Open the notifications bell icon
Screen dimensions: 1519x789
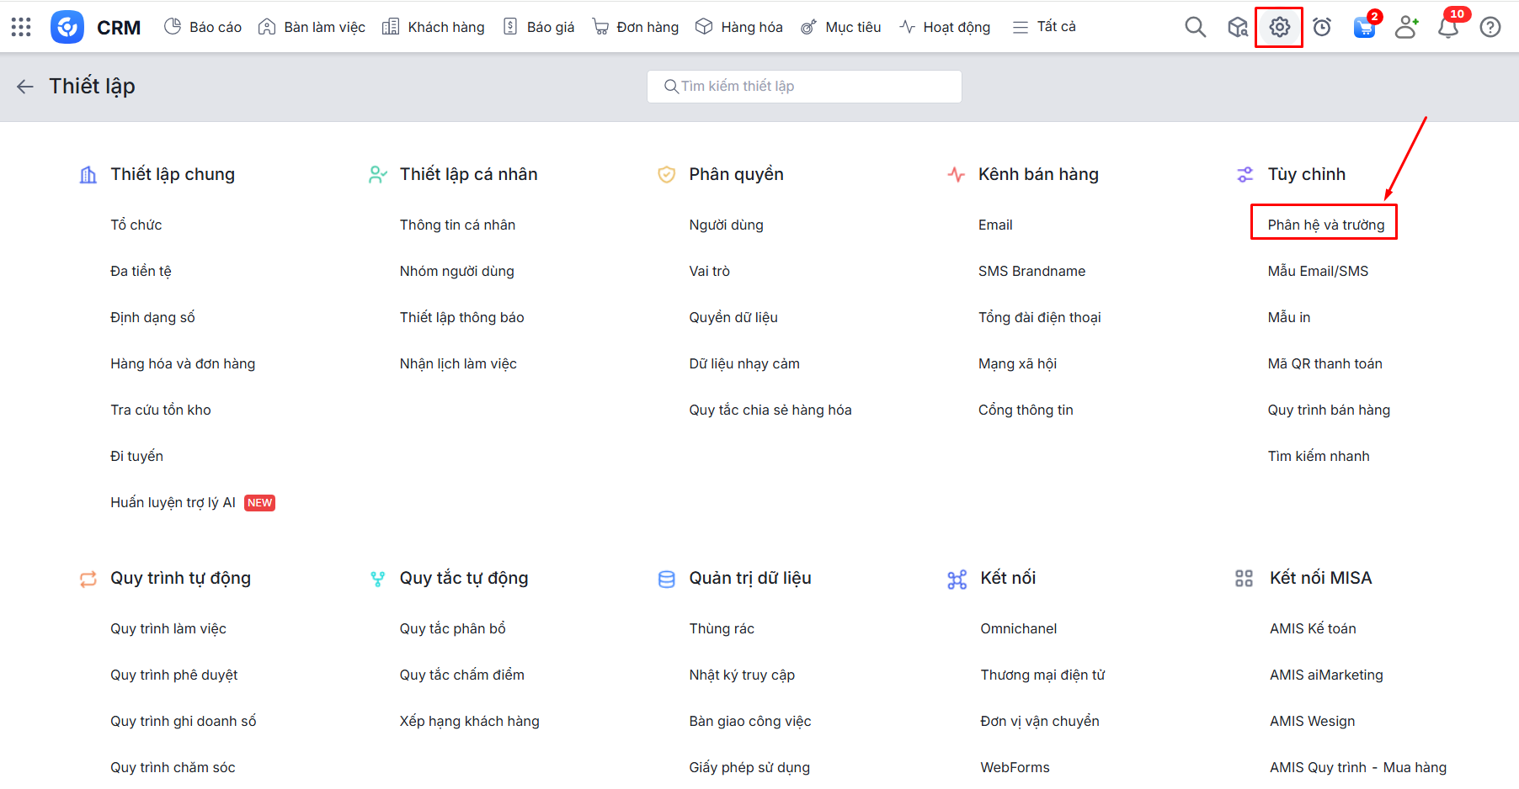click(1448, 27)
